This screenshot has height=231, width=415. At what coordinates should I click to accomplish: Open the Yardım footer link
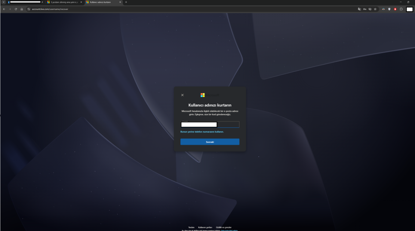pos(191,227)
